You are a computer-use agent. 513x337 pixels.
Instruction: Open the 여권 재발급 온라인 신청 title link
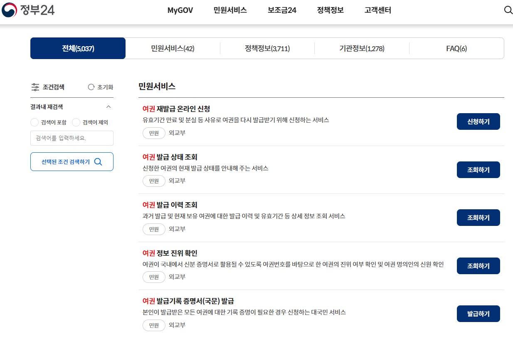tap(176, 109)
